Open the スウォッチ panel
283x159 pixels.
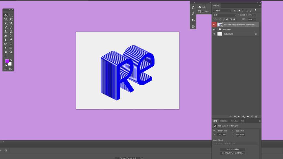pos(203,12)
